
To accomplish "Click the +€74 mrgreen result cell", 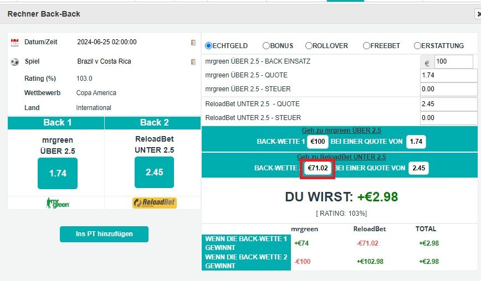I will 301,243.
